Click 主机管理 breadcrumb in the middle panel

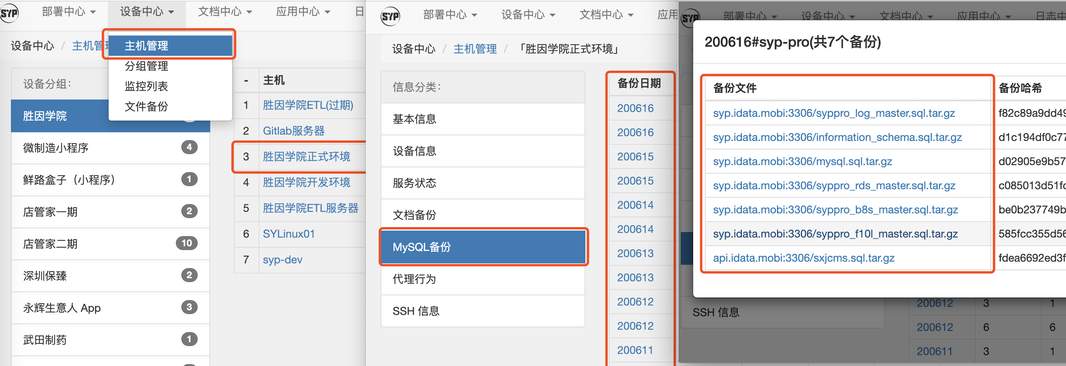pos(475,49)
